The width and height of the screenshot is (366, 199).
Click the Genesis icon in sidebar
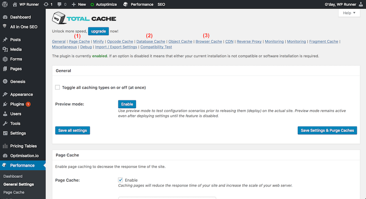(5, 81)
